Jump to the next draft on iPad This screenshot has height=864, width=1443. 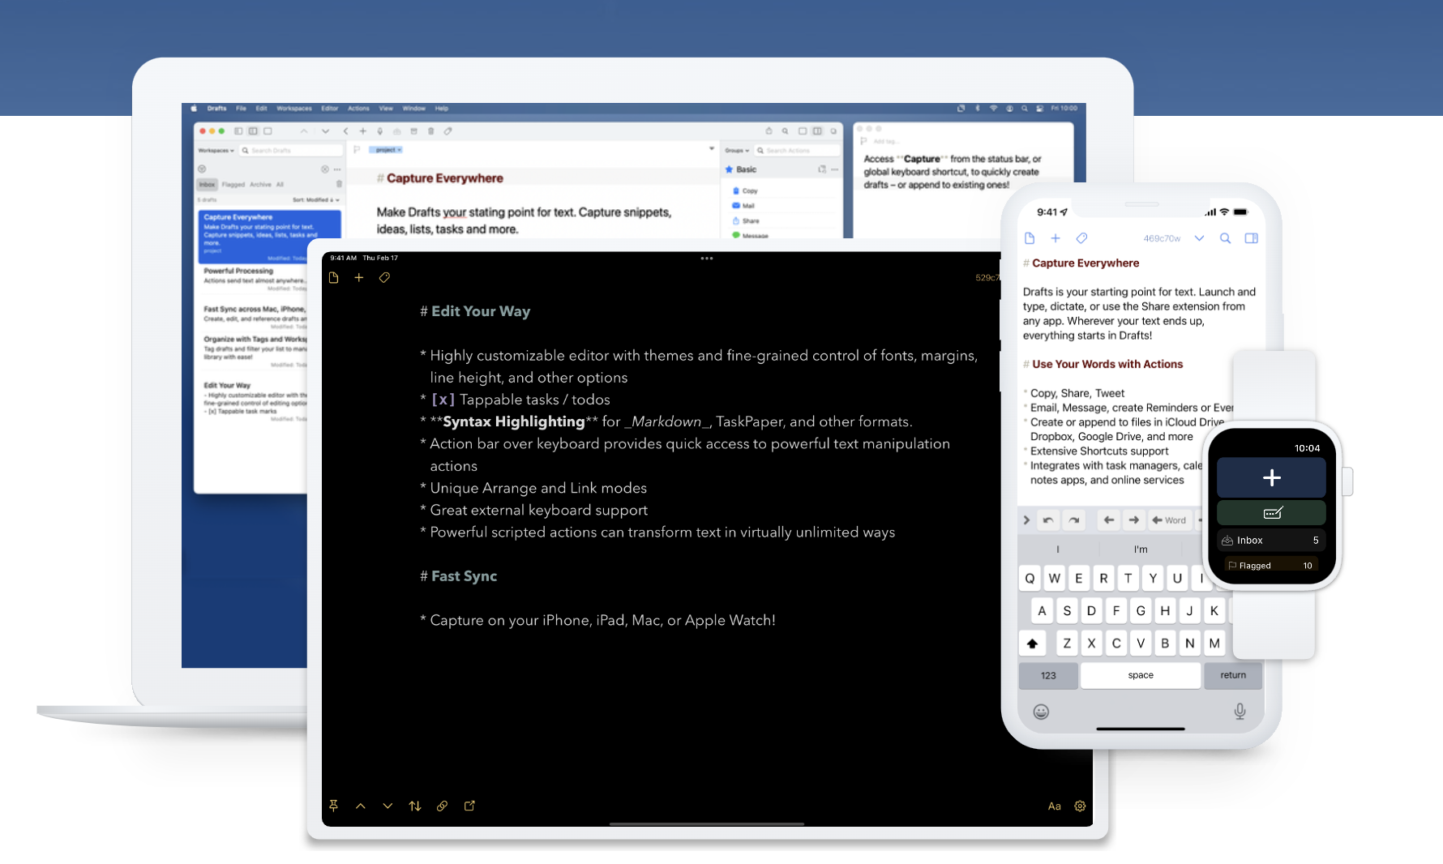point(388,806)
